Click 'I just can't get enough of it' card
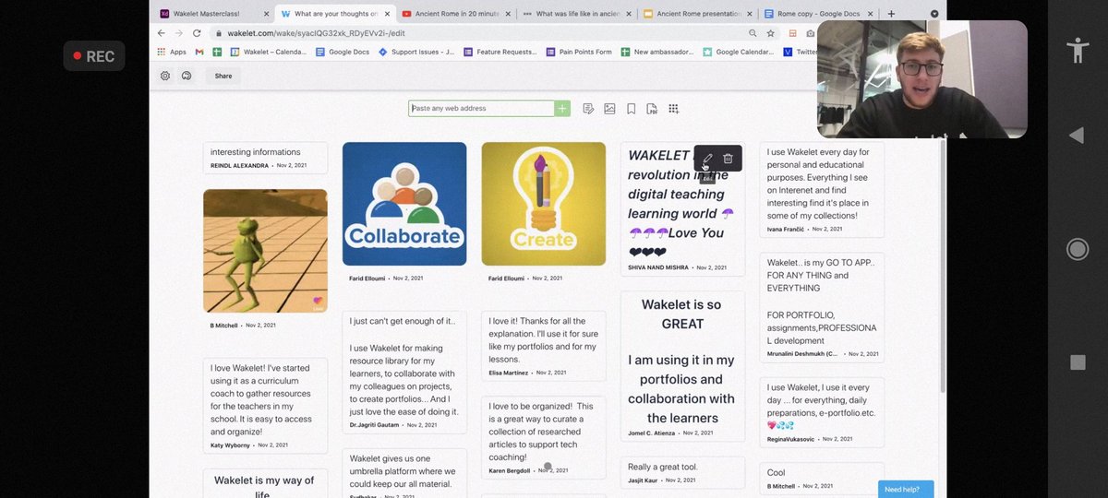Image resolution: width=1108 pixels, height=498 pixels. 404,373
